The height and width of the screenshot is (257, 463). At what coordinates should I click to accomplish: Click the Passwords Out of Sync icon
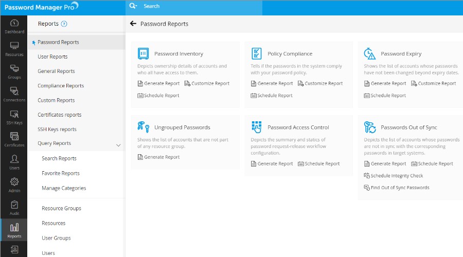pyautogui.click(x=370, y=127)
